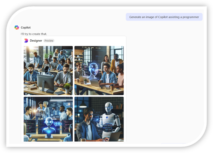Click the Copilot name label
Image resolution: width=213 pixels, height=153 pixels.
26,28
